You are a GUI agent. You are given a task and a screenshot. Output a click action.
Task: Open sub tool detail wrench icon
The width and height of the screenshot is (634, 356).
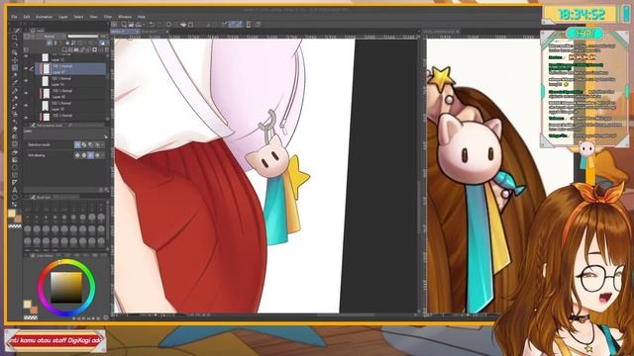coord(106,190)
